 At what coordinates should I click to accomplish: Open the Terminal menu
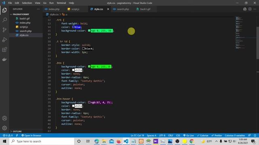coord(61,3)
